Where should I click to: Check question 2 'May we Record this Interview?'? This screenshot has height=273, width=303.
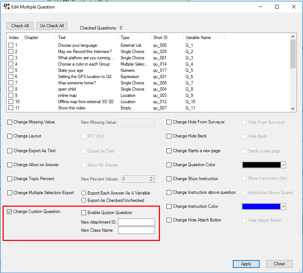click(x=11, y=52)
